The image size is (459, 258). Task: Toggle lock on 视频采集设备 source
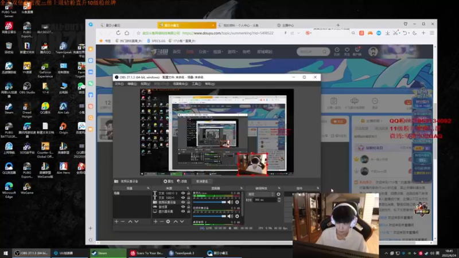[189, 202]
